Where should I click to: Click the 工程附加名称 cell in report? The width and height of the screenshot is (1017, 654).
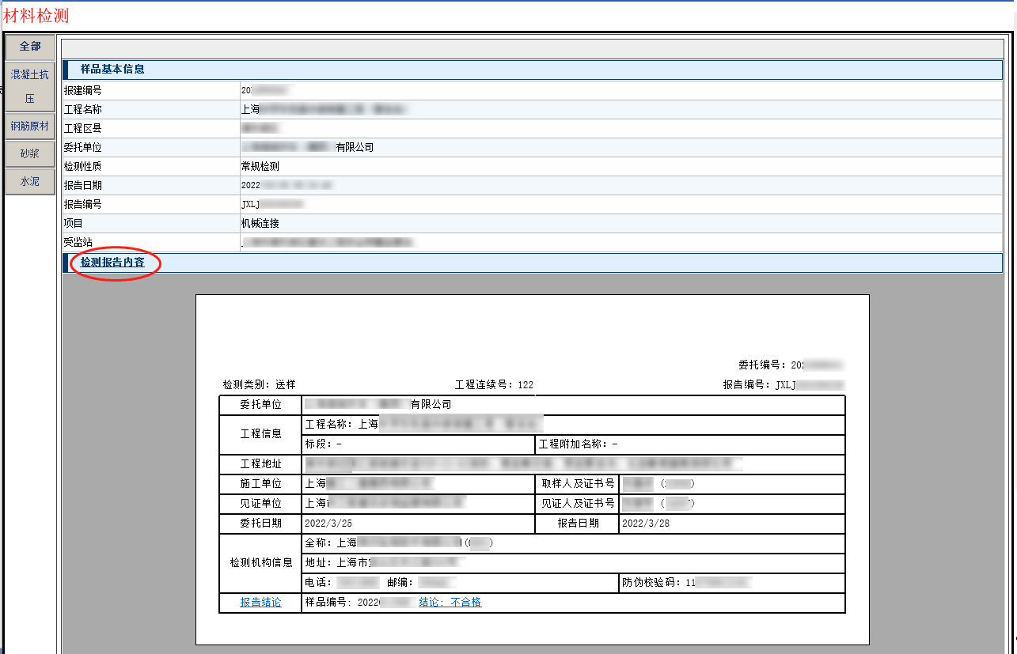[x=578, y=444]
